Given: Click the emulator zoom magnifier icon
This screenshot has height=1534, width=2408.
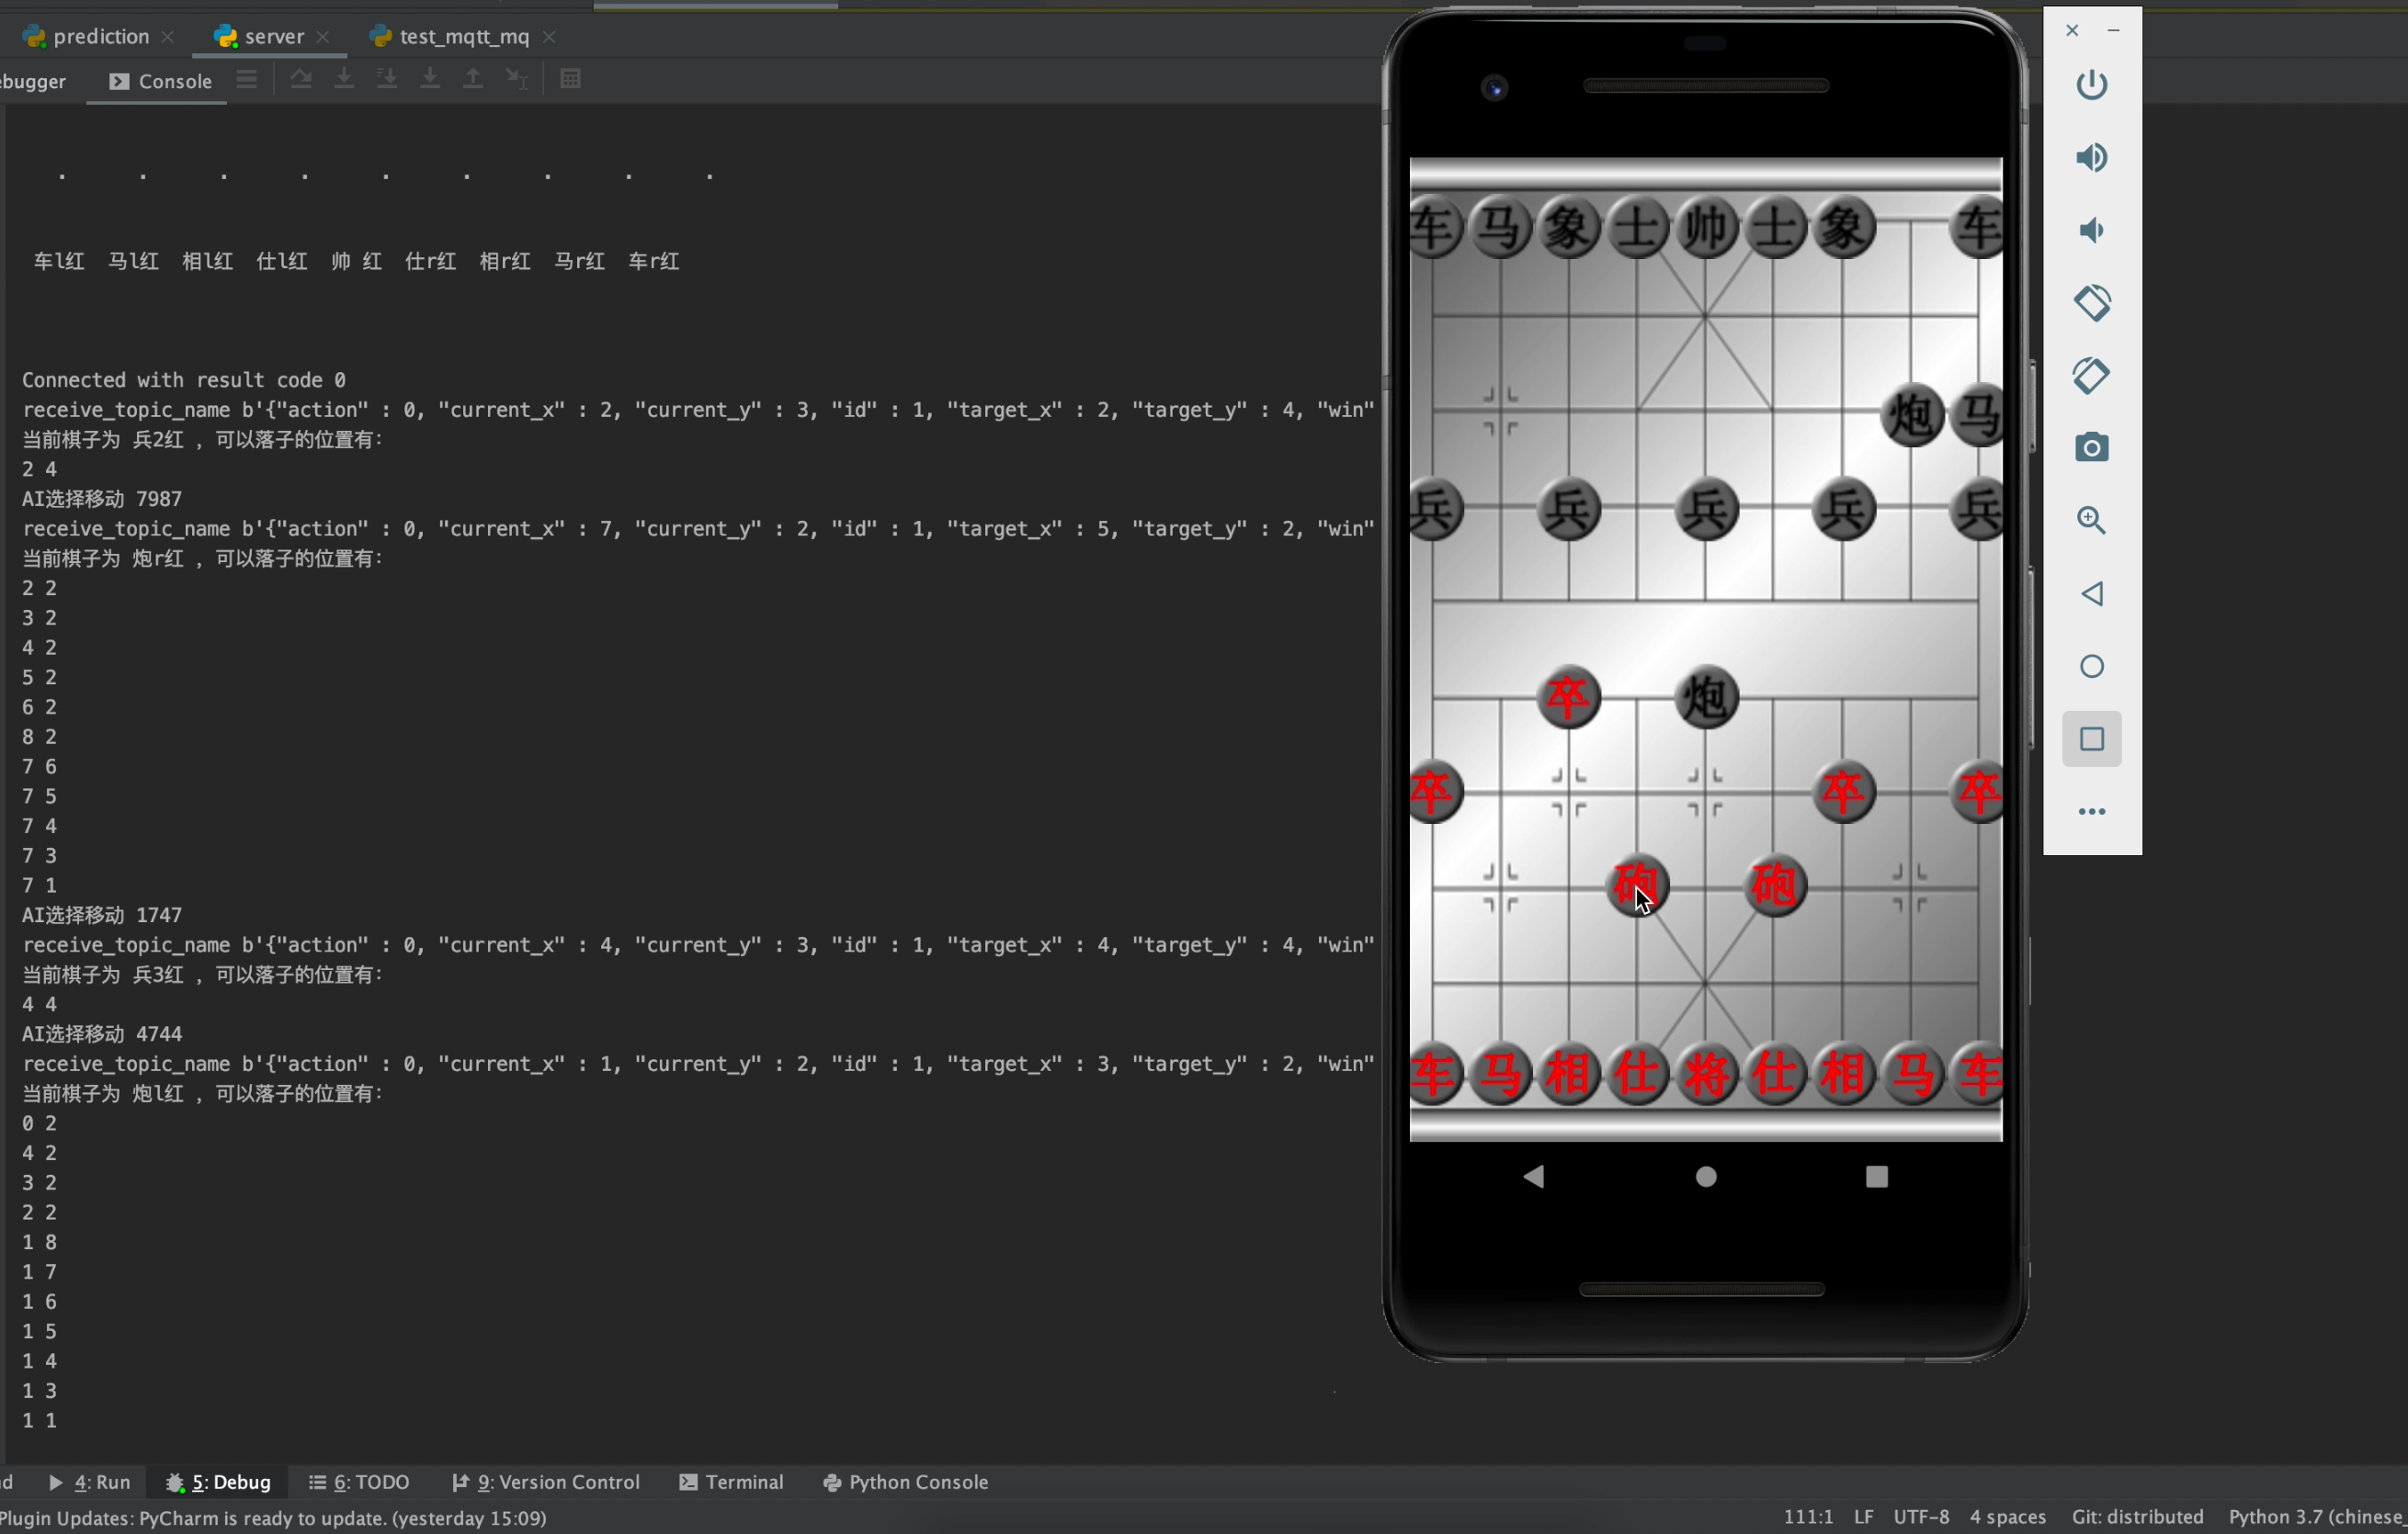Looking at the screenshot, I should click(2091, 521).
